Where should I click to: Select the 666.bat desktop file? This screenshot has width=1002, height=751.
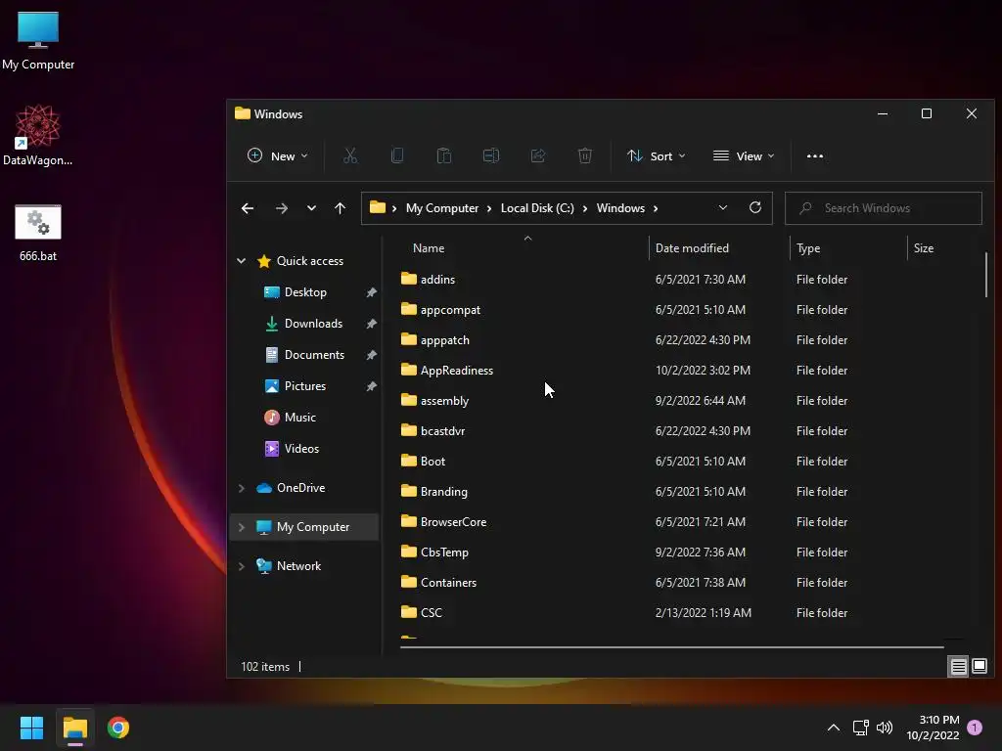pyautogui.click(x=38, y=233)
